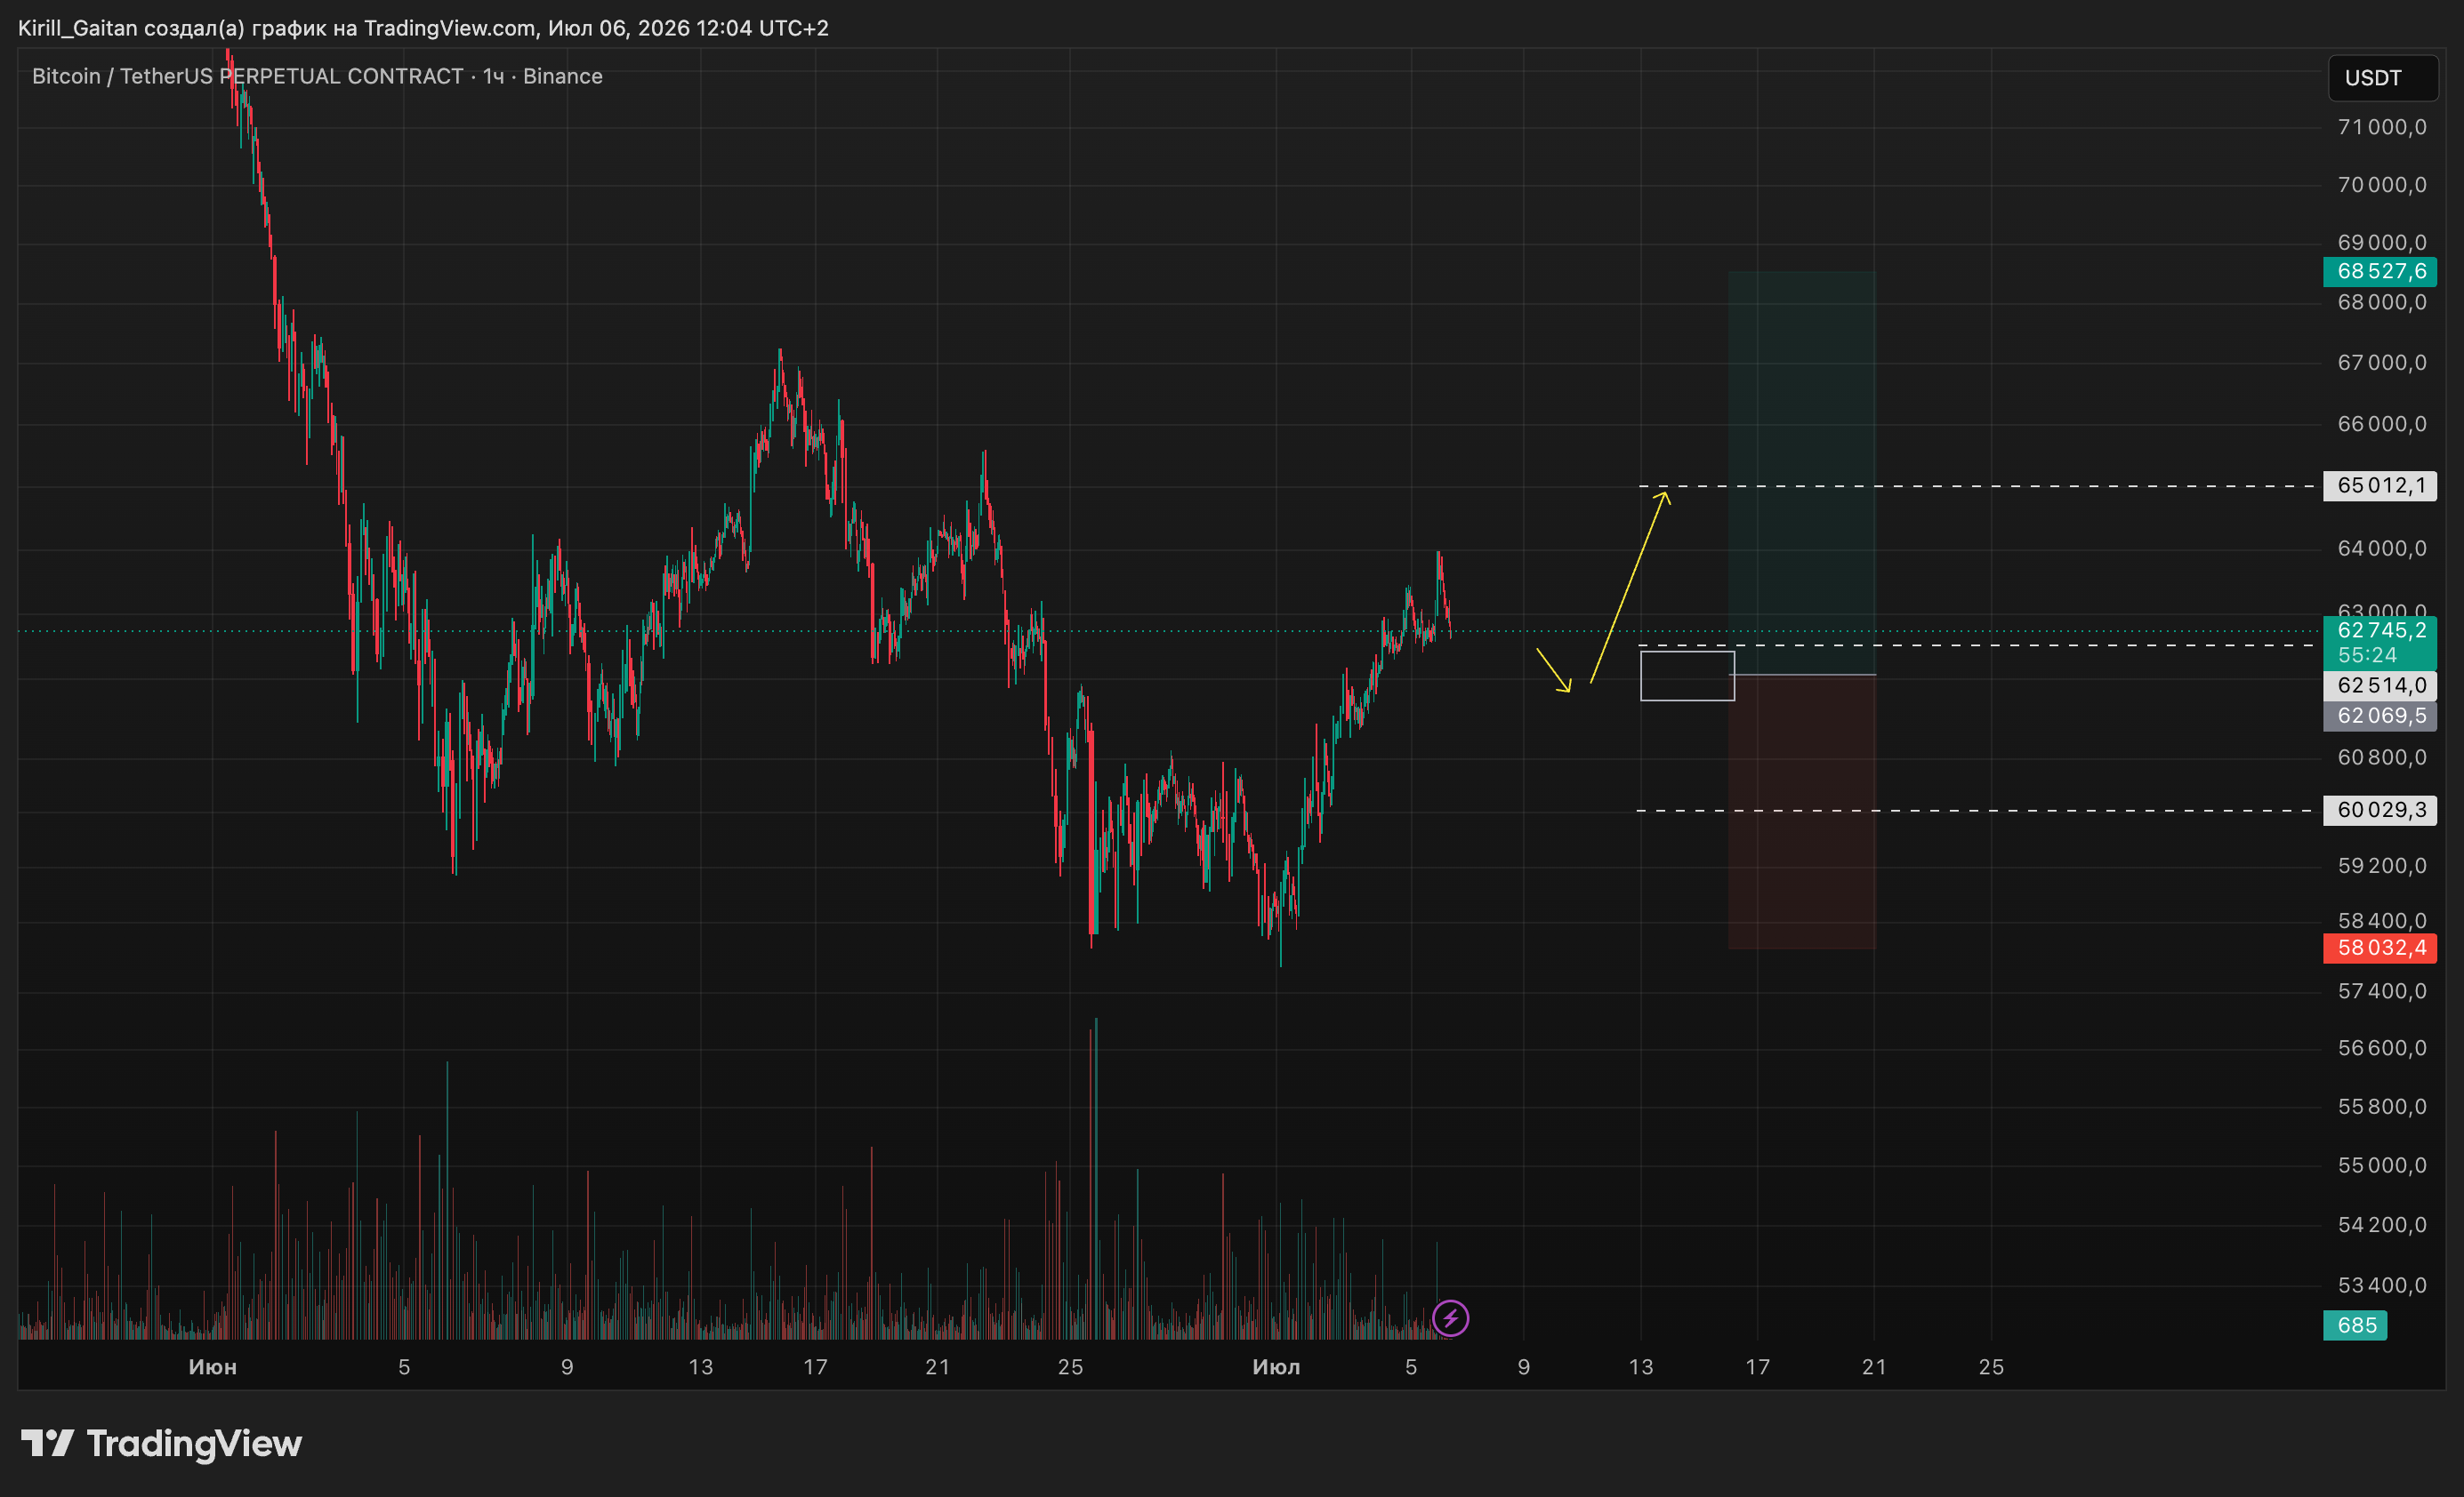This screenshot has height=1497, width=2464.
Task: Click the June 13 date label
Action: (x=701, y=1368)
